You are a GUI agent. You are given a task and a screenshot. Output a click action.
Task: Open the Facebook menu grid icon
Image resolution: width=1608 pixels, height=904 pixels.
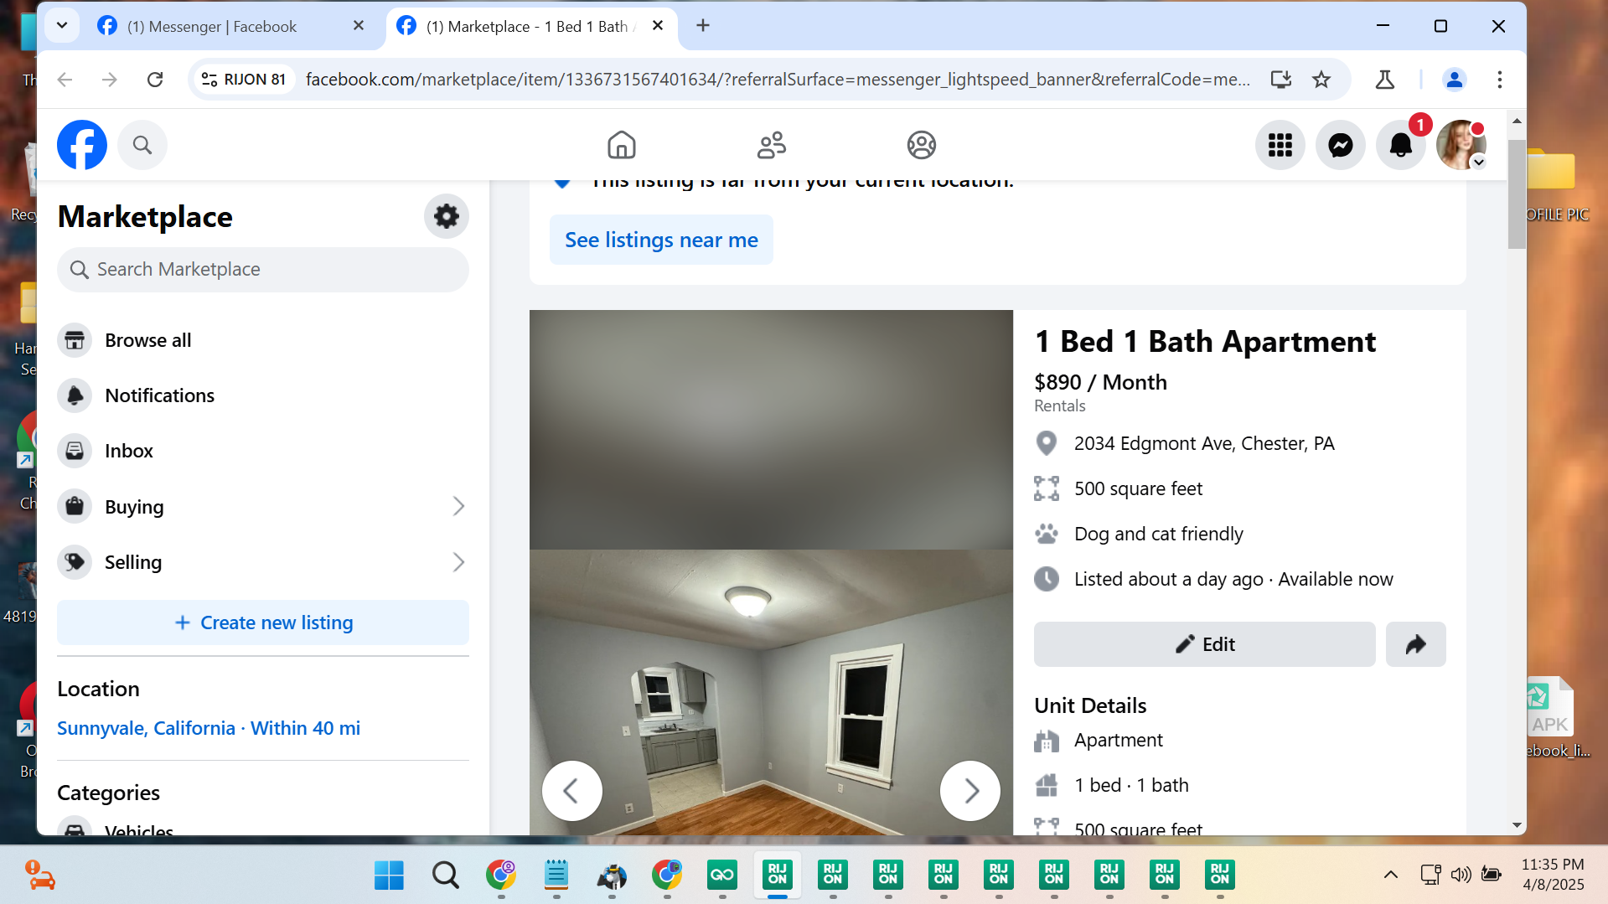(x=1280, y=145)
